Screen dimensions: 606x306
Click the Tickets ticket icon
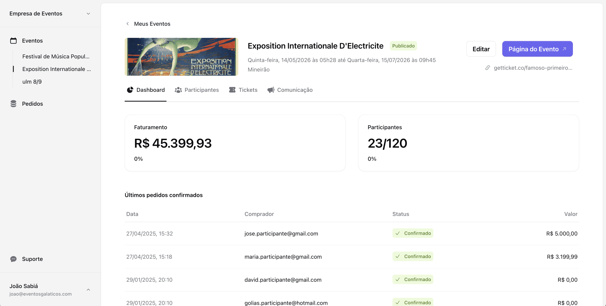click(232, 90)
